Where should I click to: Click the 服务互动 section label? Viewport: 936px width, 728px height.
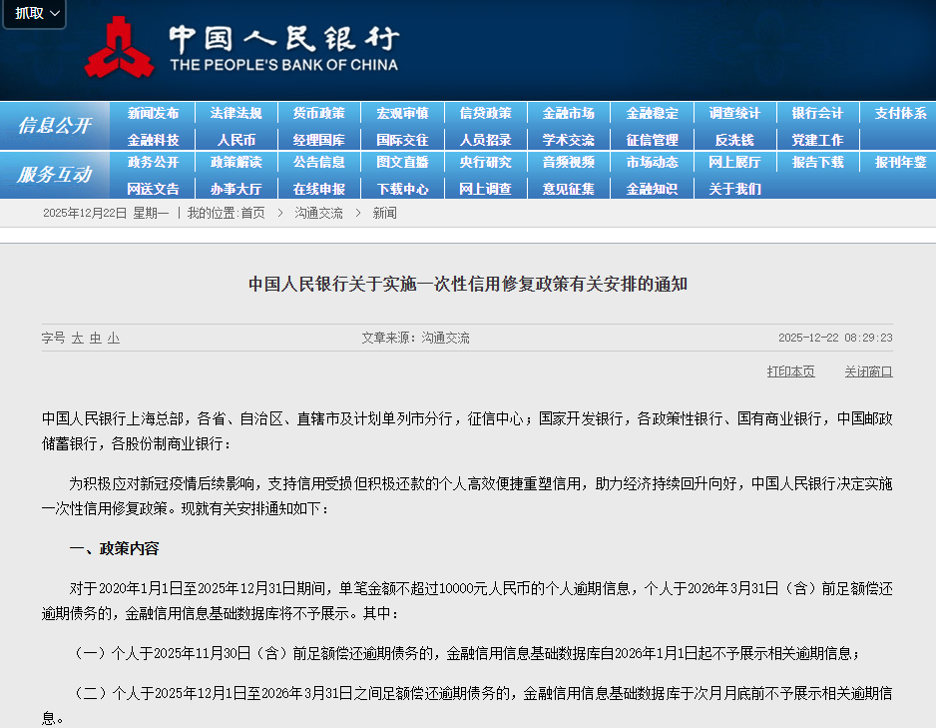[54, 175]
